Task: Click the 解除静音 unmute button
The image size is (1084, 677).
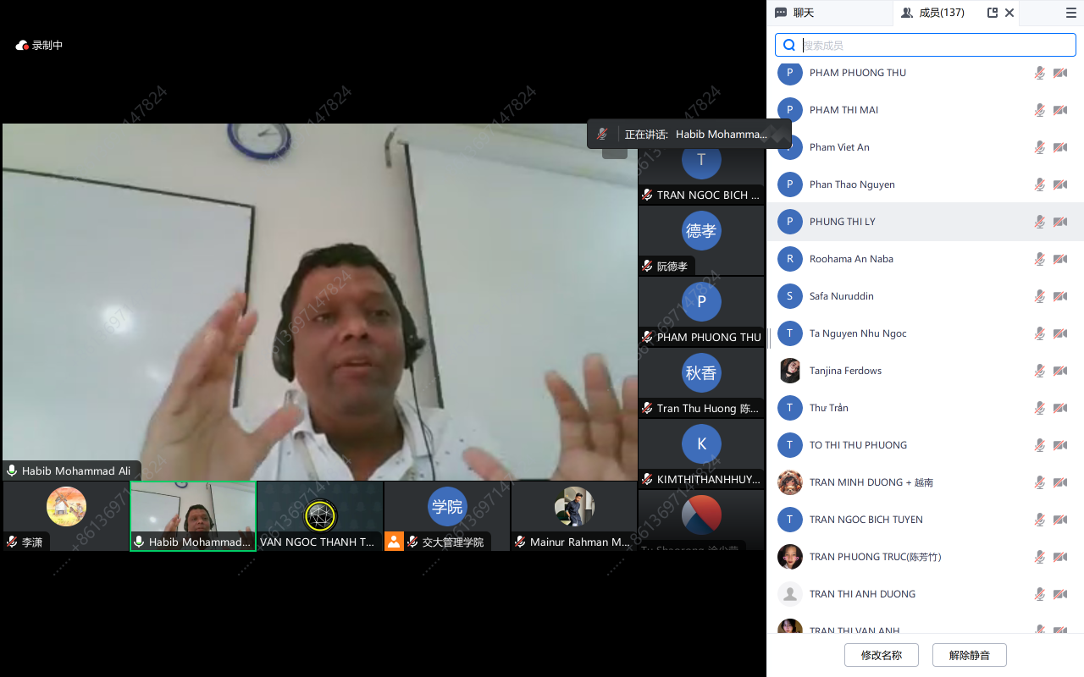Action: (969, 655)
